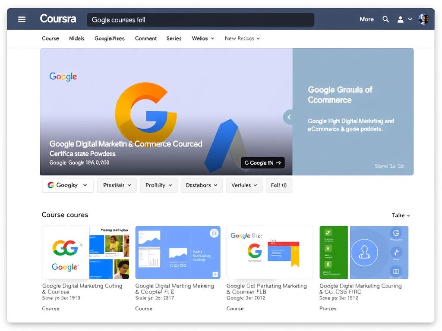Open the Verluies filter dropdown
The width and height of the screenshot is (442, 331).
pos(244,185)
